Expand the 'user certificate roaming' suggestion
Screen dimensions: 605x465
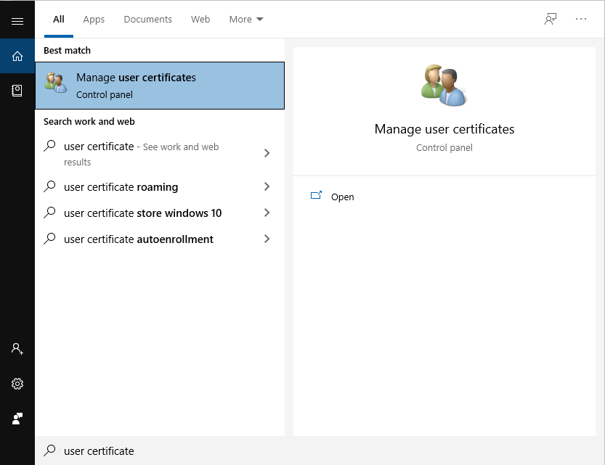267,187
